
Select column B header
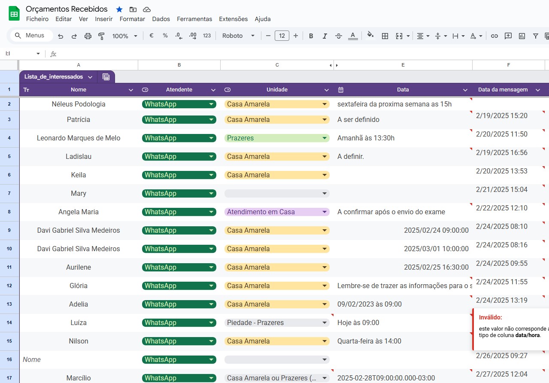tap(179, 65)
